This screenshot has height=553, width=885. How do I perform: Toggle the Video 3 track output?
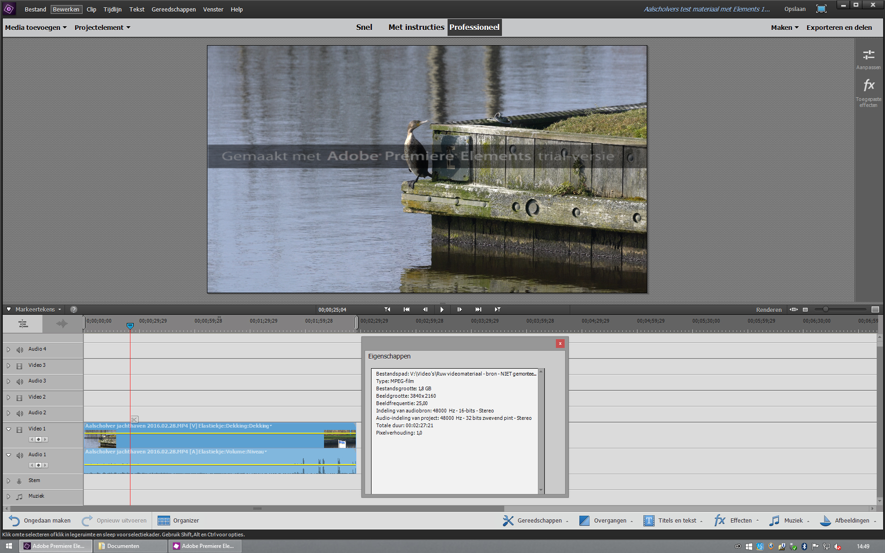(x=19, y=366)
